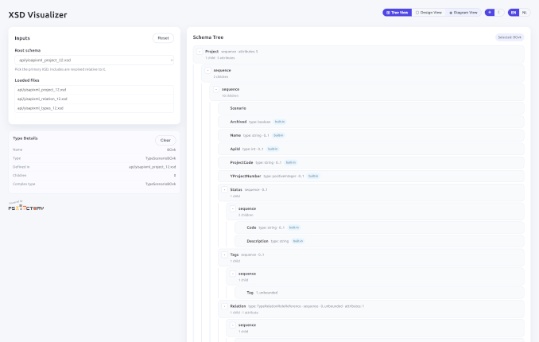Switch language to EN
Screen dimensions: 539x342
(513, 13)
